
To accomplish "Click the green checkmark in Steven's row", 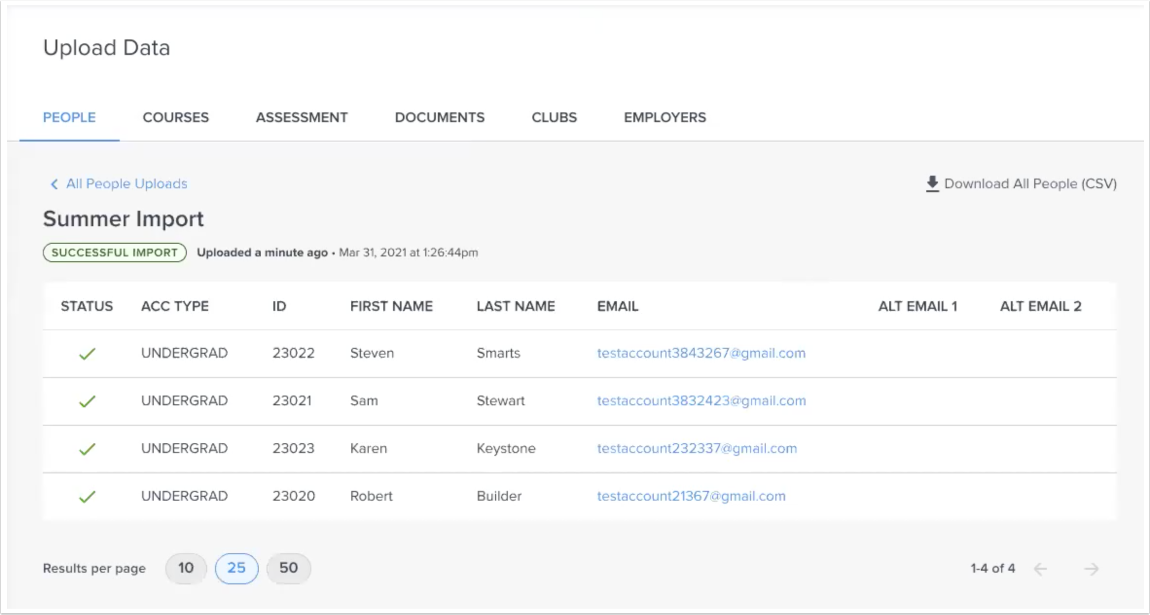I will pyautogui.click(x=87, y=353).
